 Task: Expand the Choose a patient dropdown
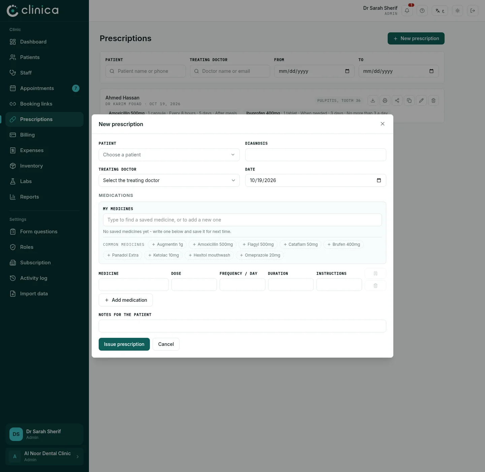click(169, 155)
